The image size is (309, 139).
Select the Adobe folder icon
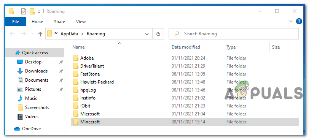tap(76, 58)
